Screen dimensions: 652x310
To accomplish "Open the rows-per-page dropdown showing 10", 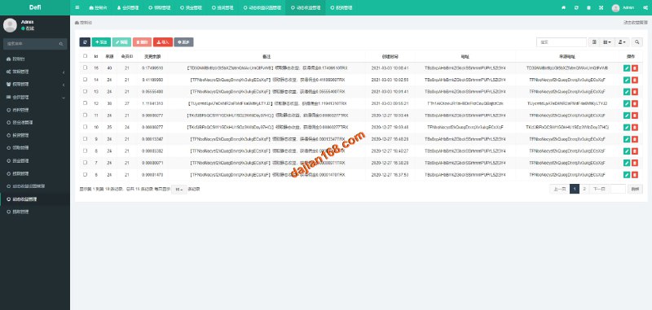I will click(178, 190).
